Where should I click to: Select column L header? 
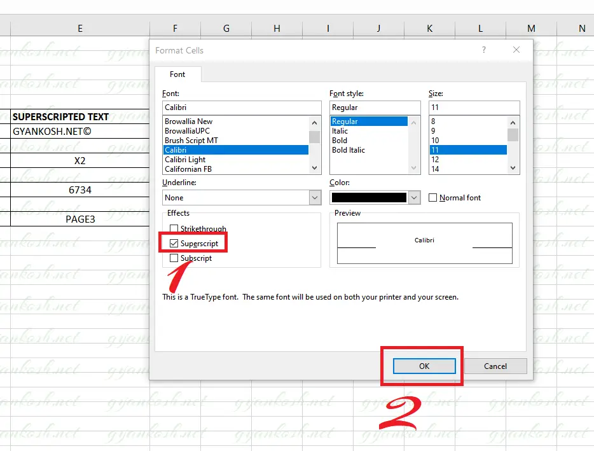(x=480, y=29)
